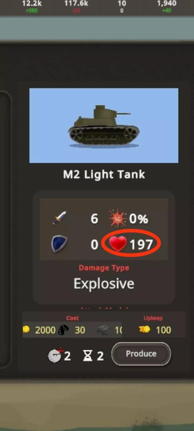Click the red heart health icon
The width and height of the screenshot is (194, 431).
(118, 244)
